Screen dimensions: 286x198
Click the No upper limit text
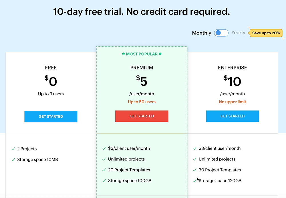(x=232, y=102)
